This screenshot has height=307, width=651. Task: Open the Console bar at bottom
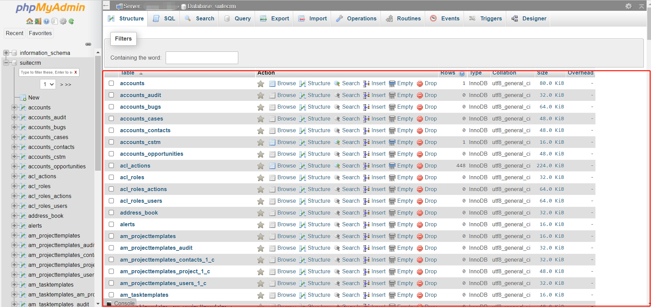click(x=121, y=303)
